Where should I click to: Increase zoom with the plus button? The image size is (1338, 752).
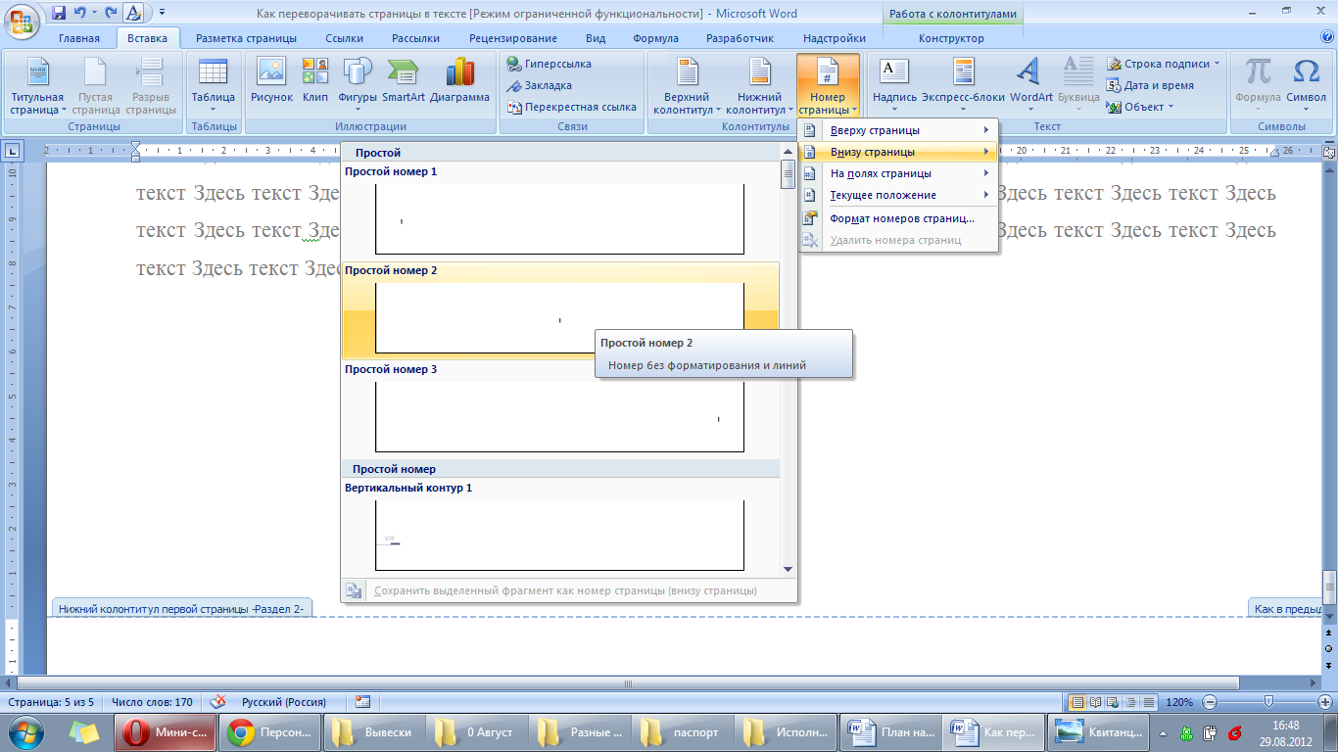tap(1324, 702)
